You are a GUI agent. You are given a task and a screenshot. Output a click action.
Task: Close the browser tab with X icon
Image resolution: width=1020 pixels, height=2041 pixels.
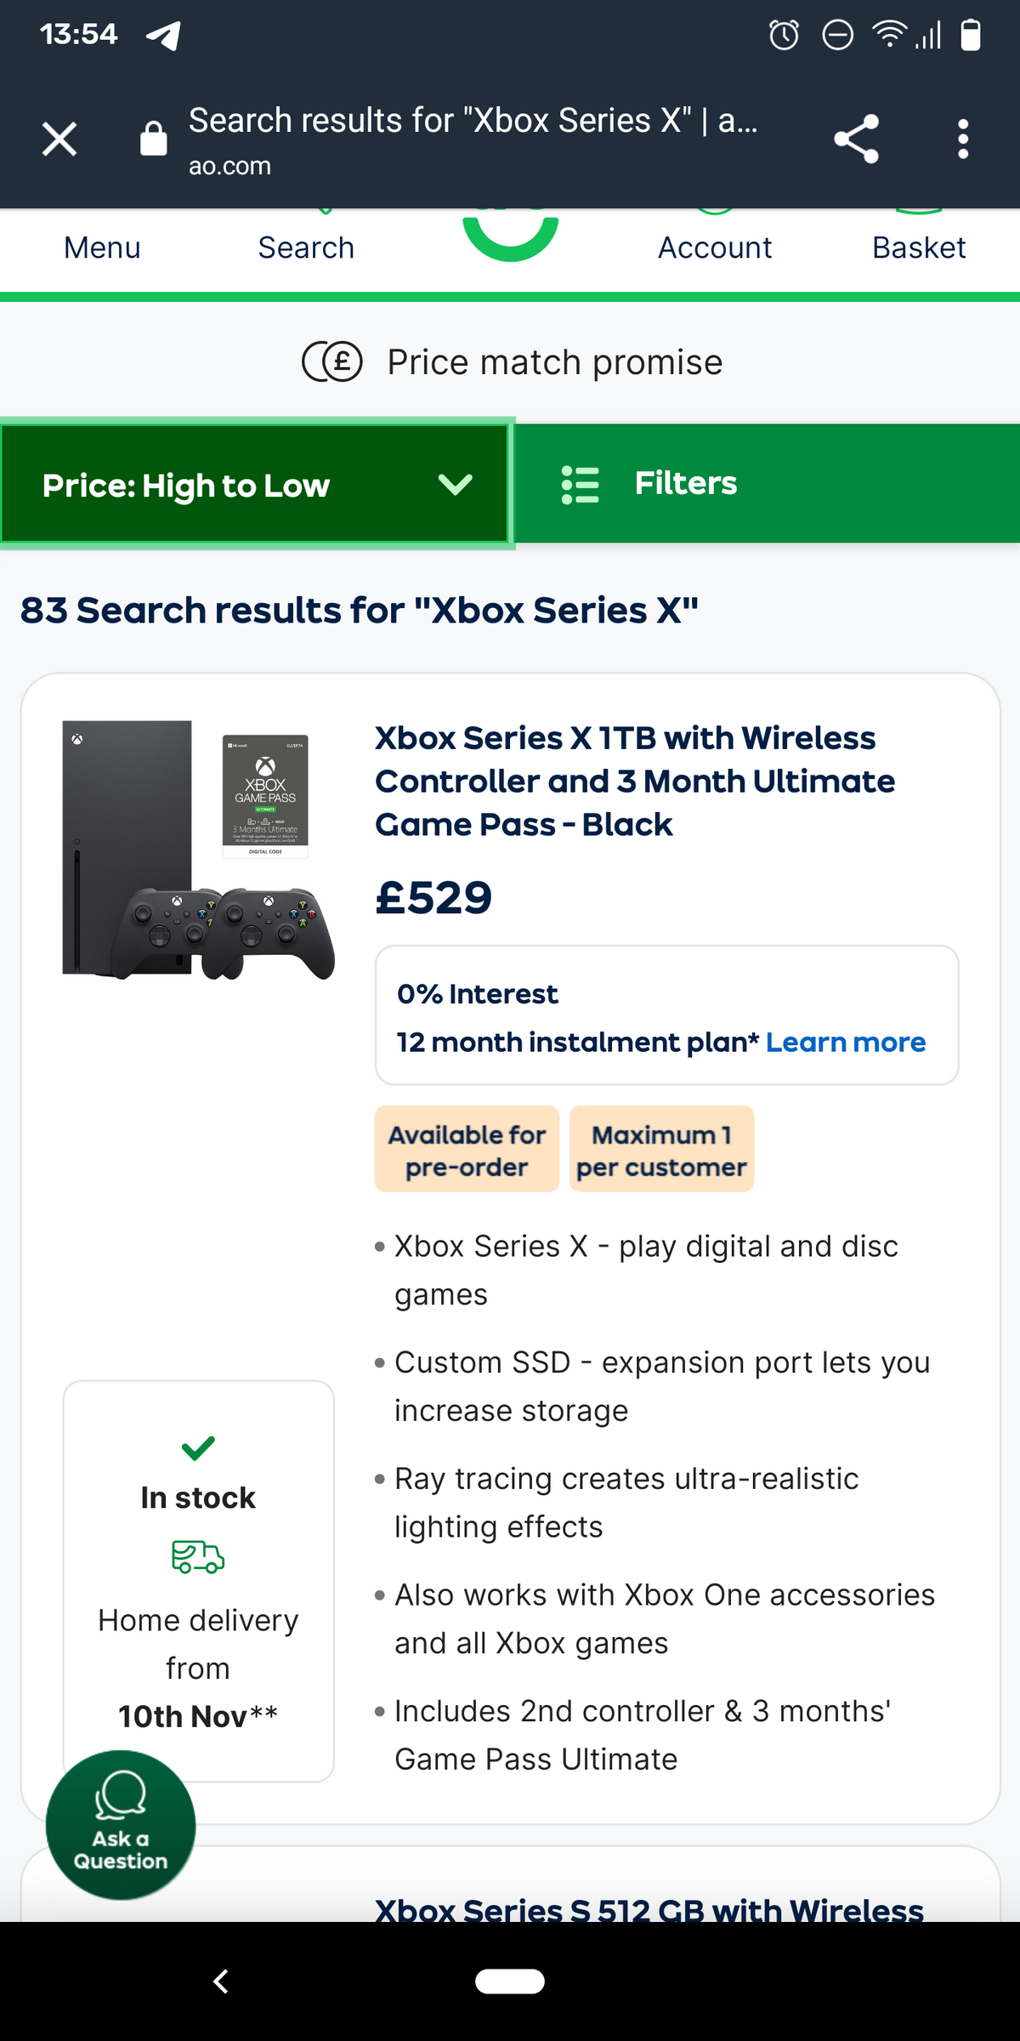coord(59,139)
